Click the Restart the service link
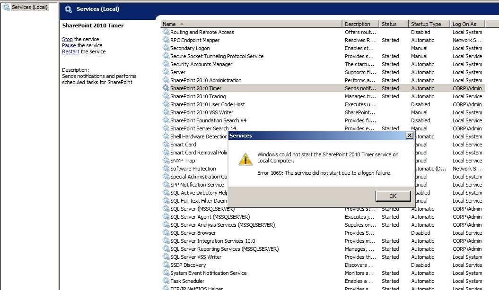Viewport: 499px width, 290px height. click(70, 51)
